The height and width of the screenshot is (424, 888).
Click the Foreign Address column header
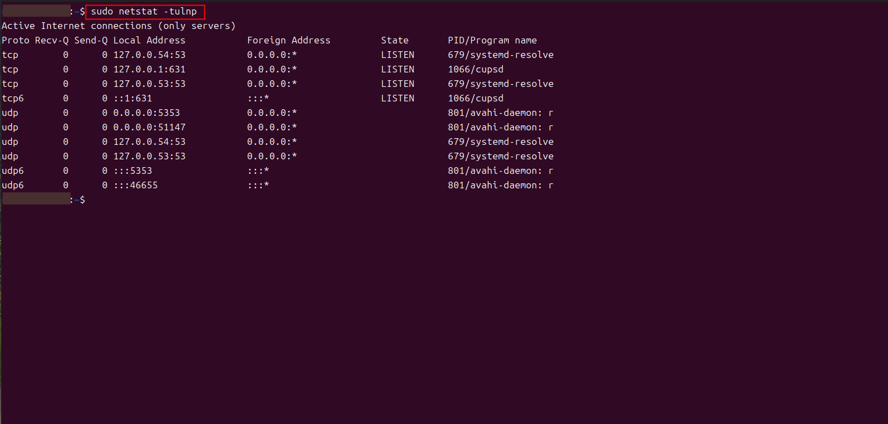coord(288,41)
